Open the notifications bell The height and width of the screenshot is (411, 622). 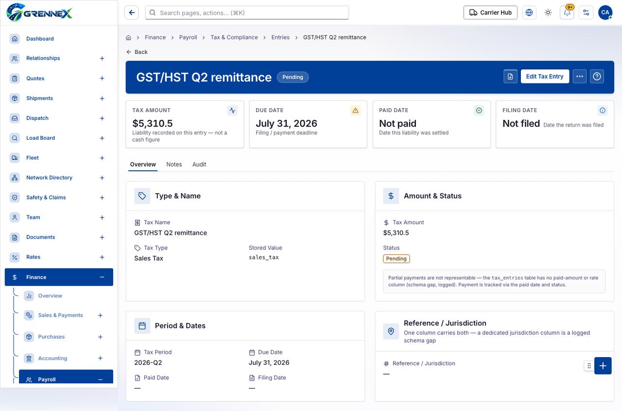567,13
